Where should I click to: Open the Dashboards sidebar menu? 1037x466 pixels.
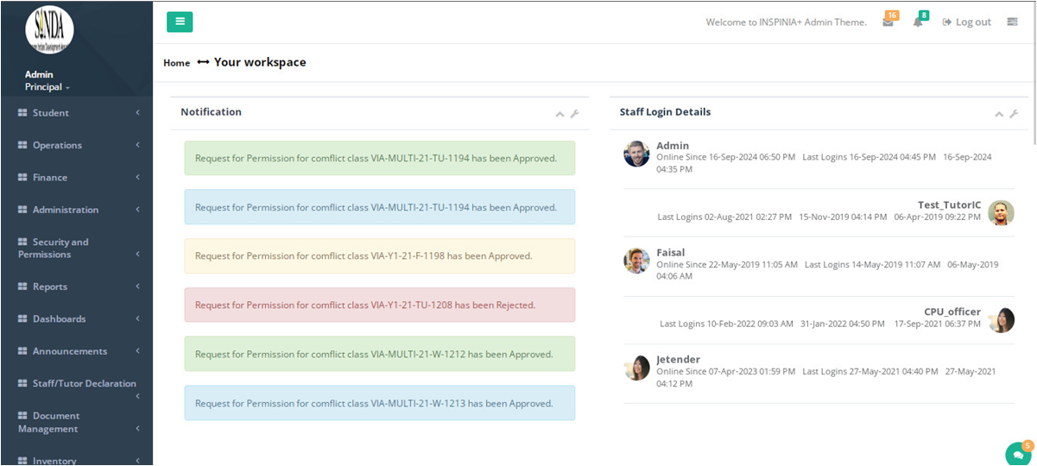click(x=76, y=319)
